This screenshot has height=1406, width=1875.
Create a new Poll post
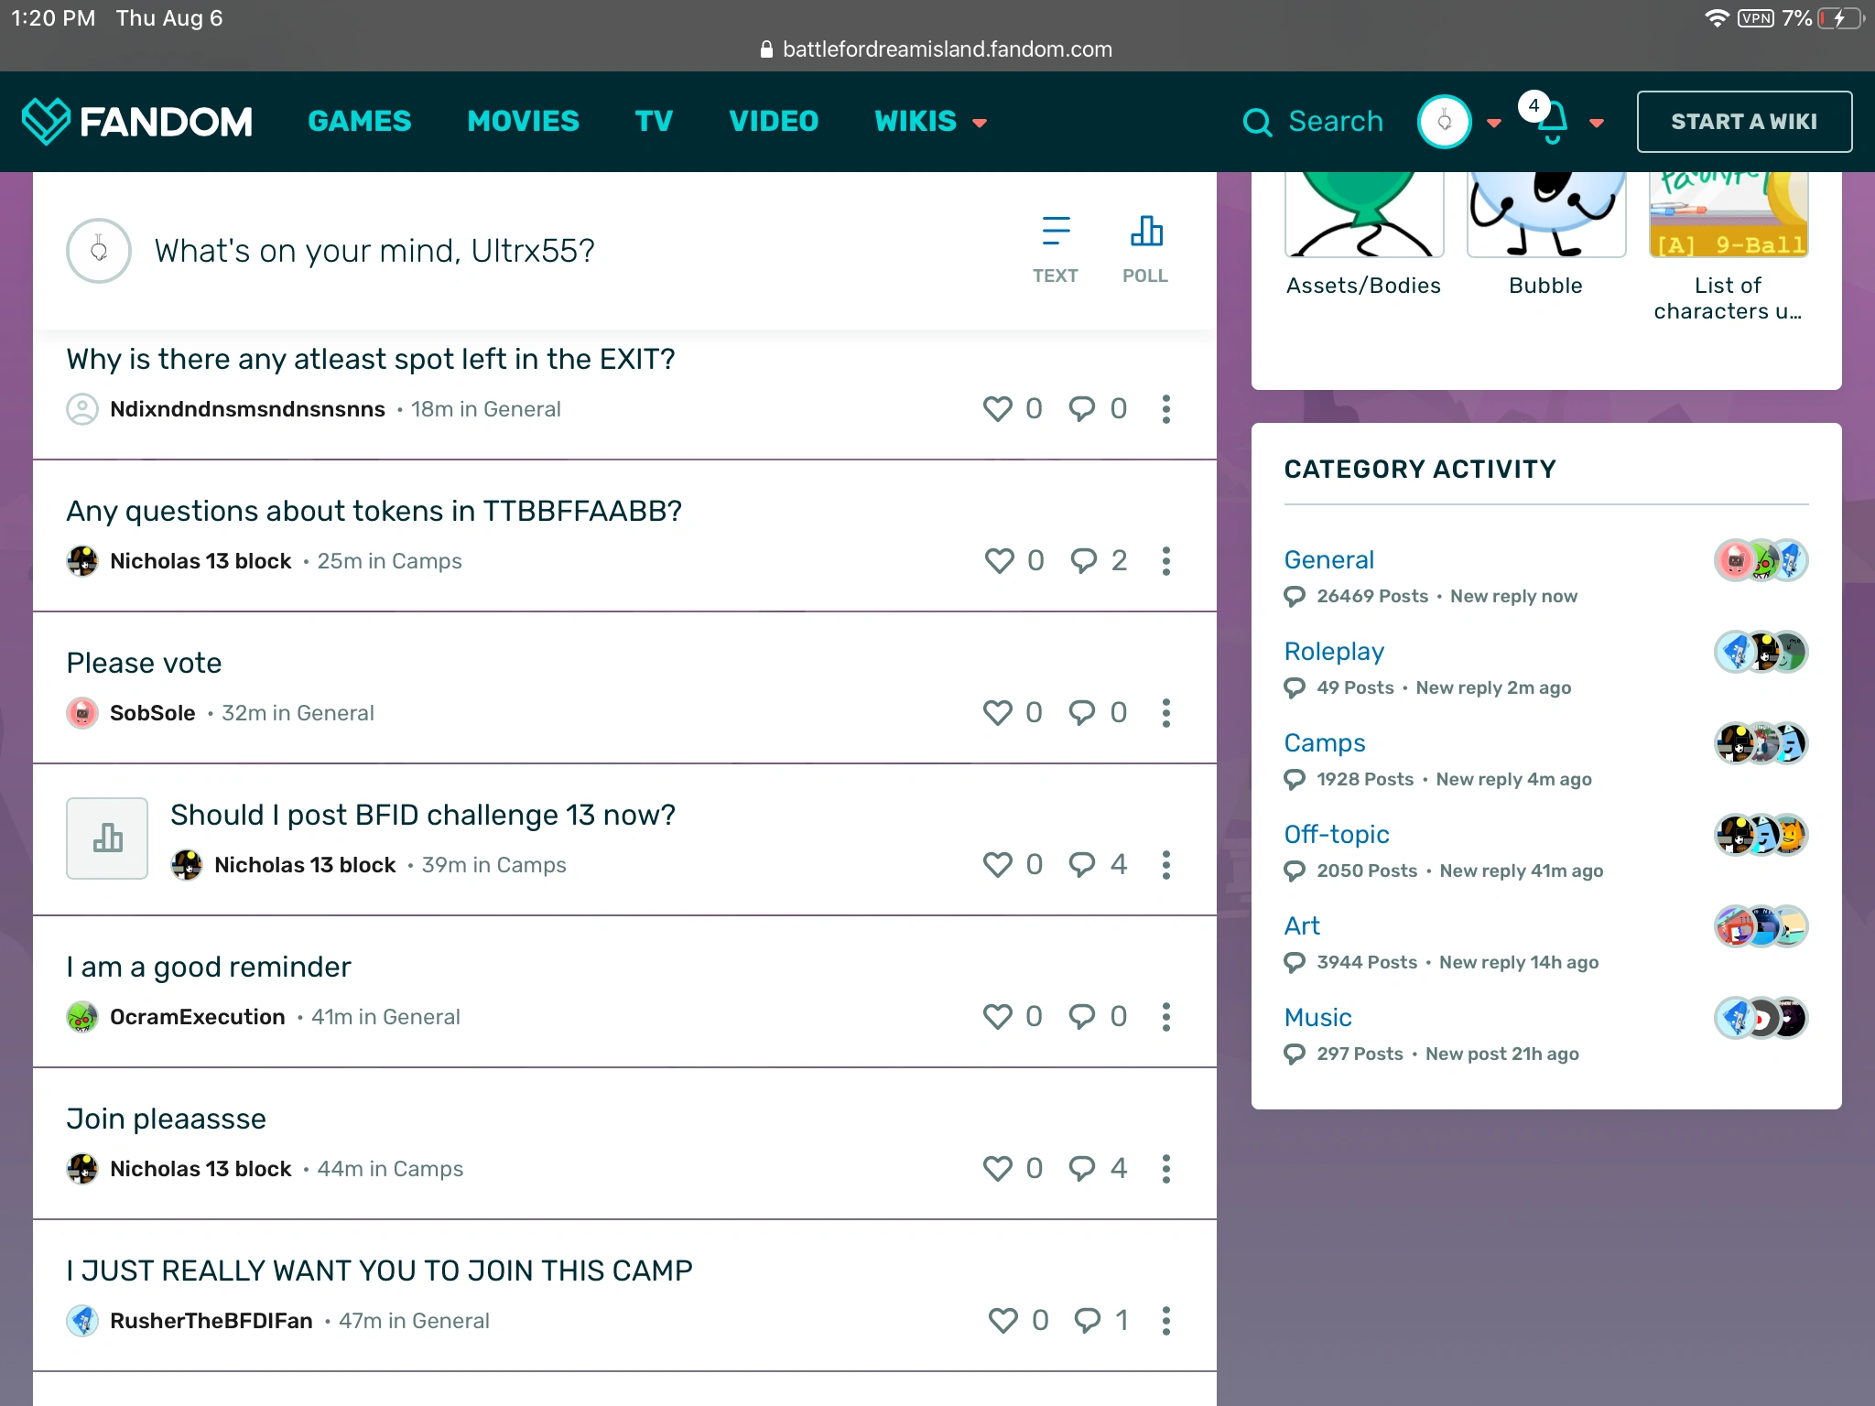[1144, 249]
